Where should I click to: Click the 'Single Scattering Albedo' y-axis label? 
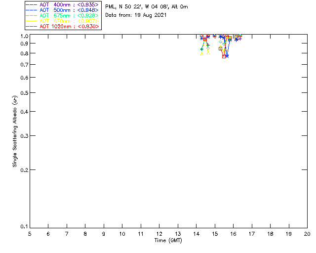pyautogui.click(x=15, y=131)
